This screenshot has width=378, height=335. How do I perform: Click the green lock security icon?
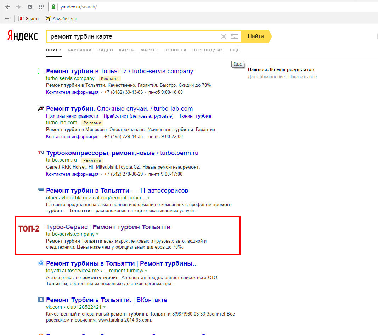click(53, 7)
